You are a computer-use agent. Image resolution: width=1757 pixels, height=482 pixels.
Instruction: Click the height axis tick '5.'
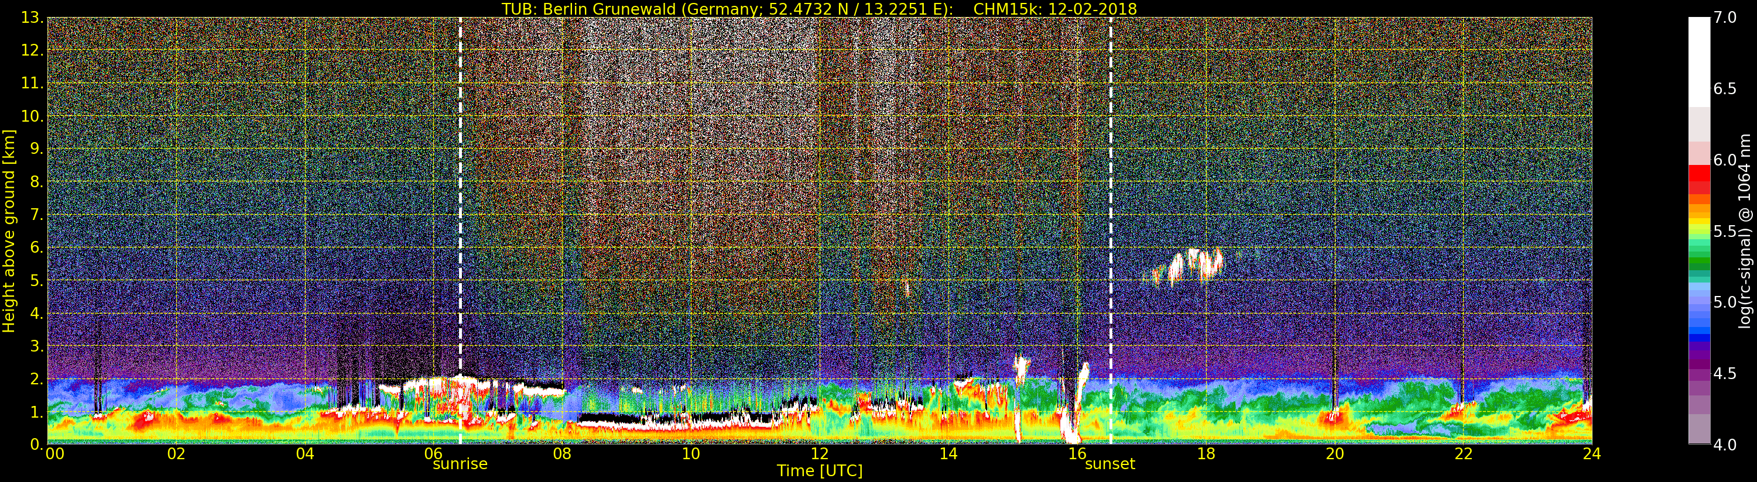point(37,280)
